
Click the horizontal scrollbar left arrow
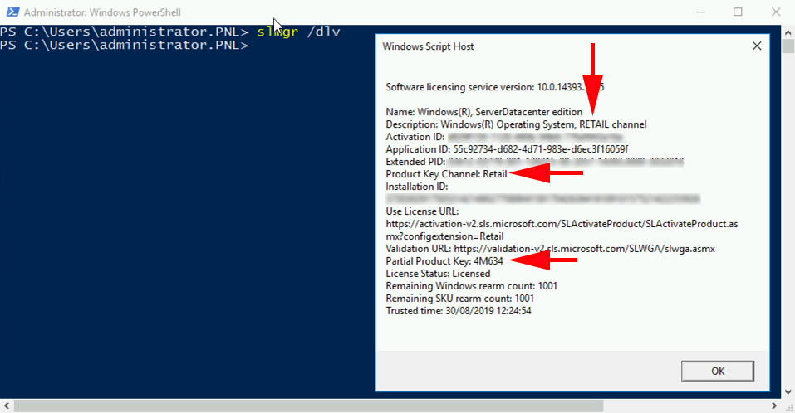tap(6, 406)
